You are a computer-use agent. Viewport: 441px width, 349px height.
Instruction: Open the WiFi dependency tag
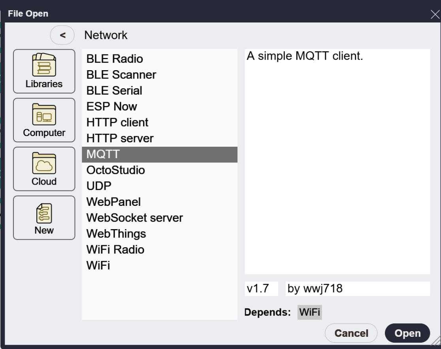point(310,312)
